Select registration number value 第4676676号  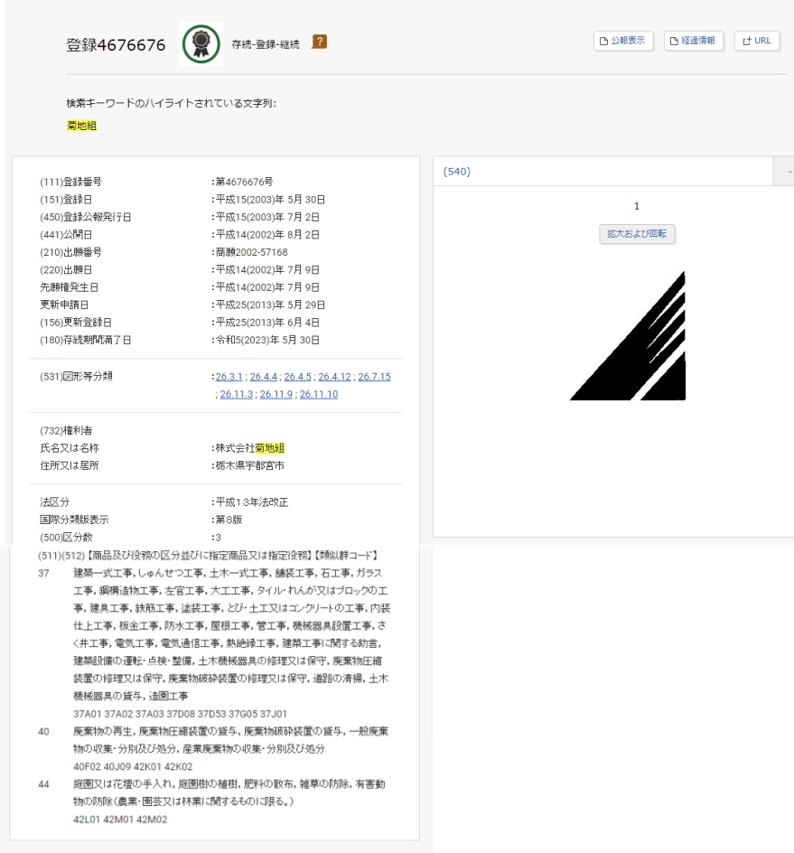tap(244, 182)
